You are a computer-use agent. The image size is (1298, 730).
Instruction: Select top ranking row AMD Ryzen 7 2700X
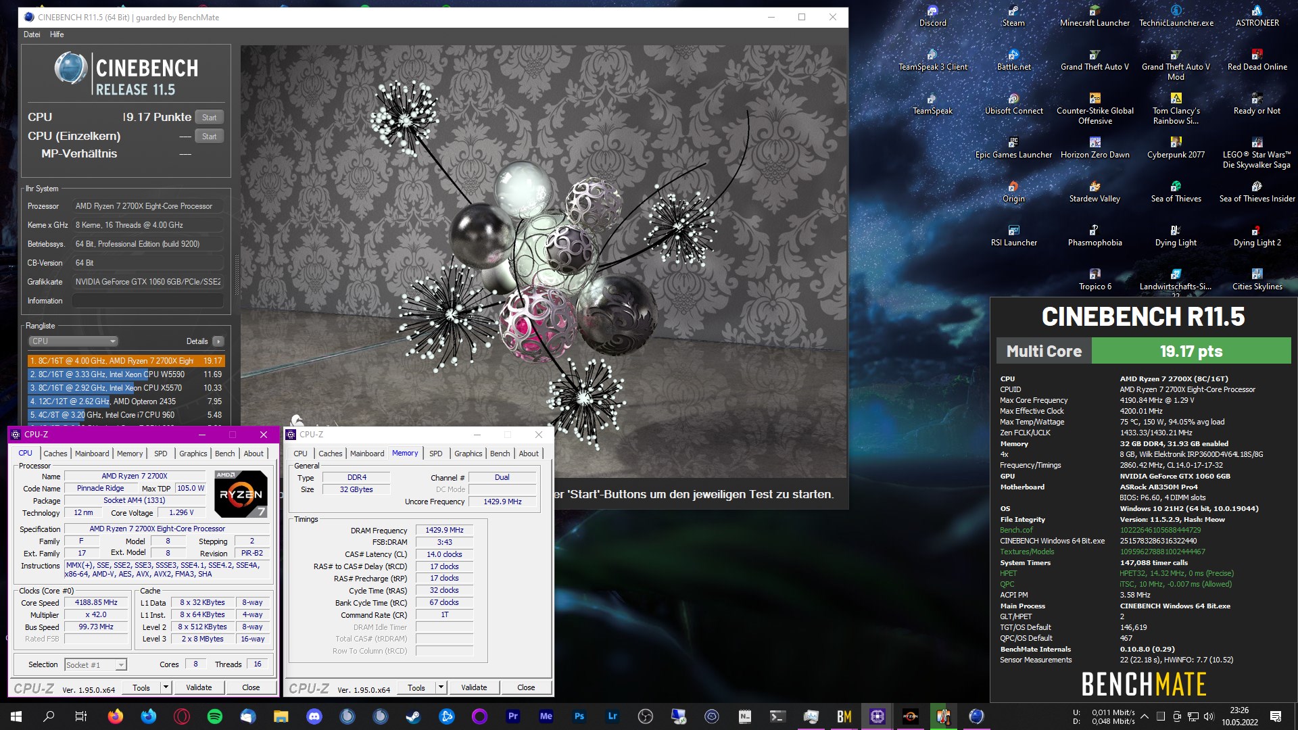pos(126,361)
